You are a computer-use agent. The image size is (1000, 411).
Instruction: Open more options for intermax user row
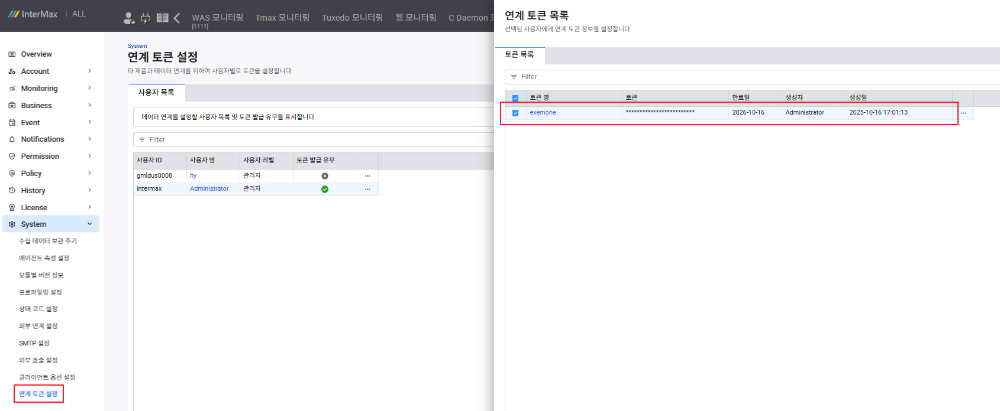coord(367,189)
